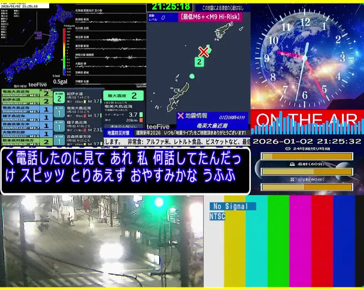Click the 最大震度 2 green banner

tap(123, 95)
